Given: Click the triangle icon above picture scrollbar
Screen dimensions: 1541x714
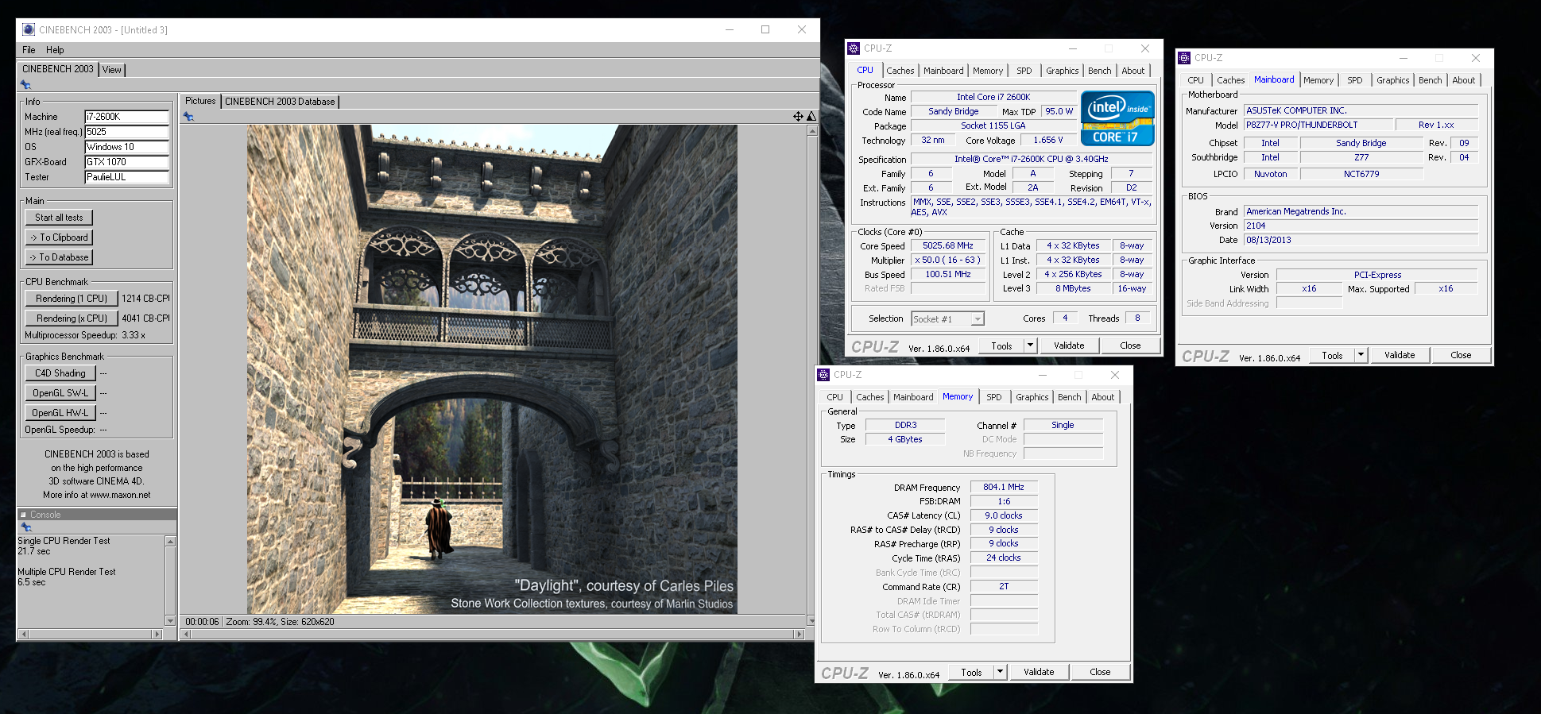Looking at the screenshot, I should click(x=811, y=117).
